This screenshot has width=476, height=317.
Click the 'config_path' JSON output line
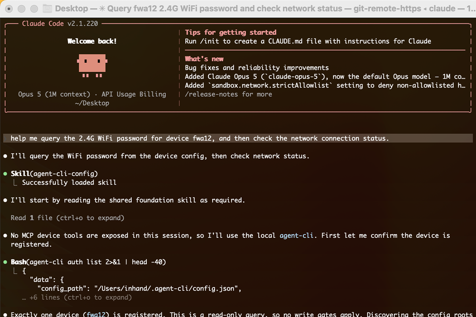140,289
